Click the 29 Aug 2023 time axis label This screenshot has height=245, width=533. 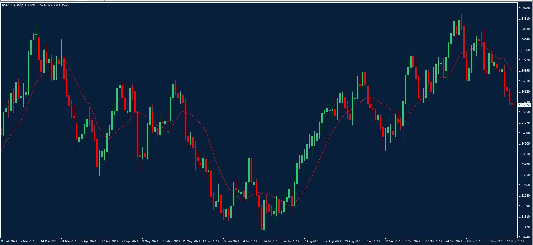pyautogui.click(x=353, y=241)
